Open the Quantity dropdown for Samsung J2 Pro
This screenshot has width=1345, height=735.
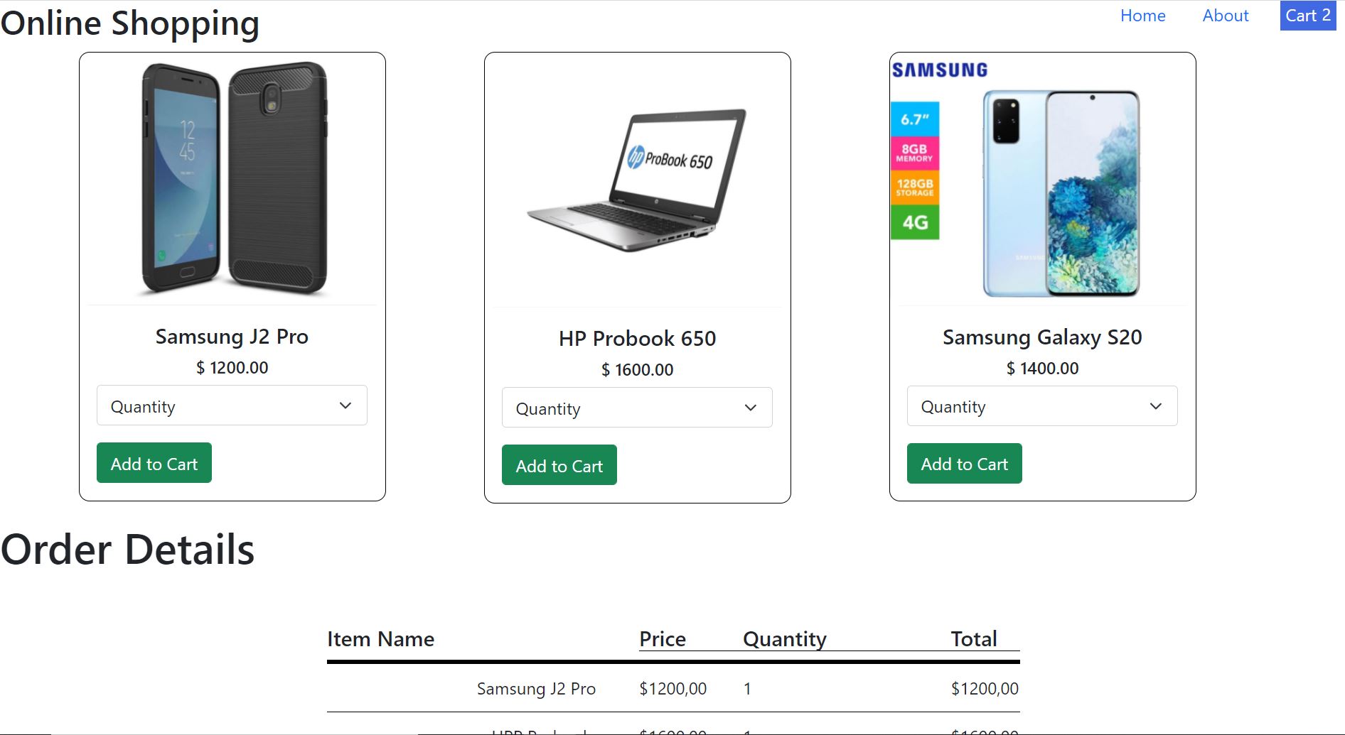[x=231, y=405]
